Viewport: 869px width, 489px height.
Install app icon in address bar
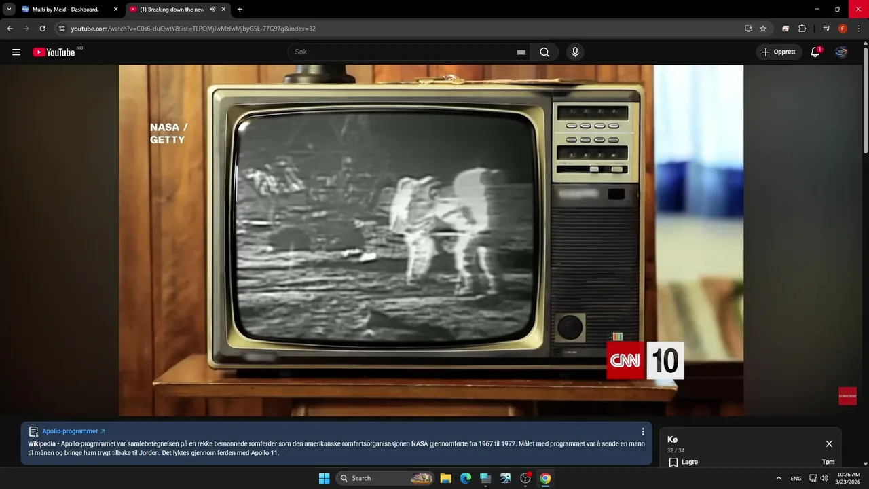click(x=748, y=29)
